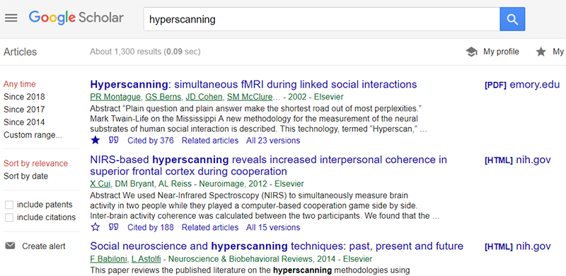Open author SM McClure profile
The image size is (566, 276).
click(250, 97)
